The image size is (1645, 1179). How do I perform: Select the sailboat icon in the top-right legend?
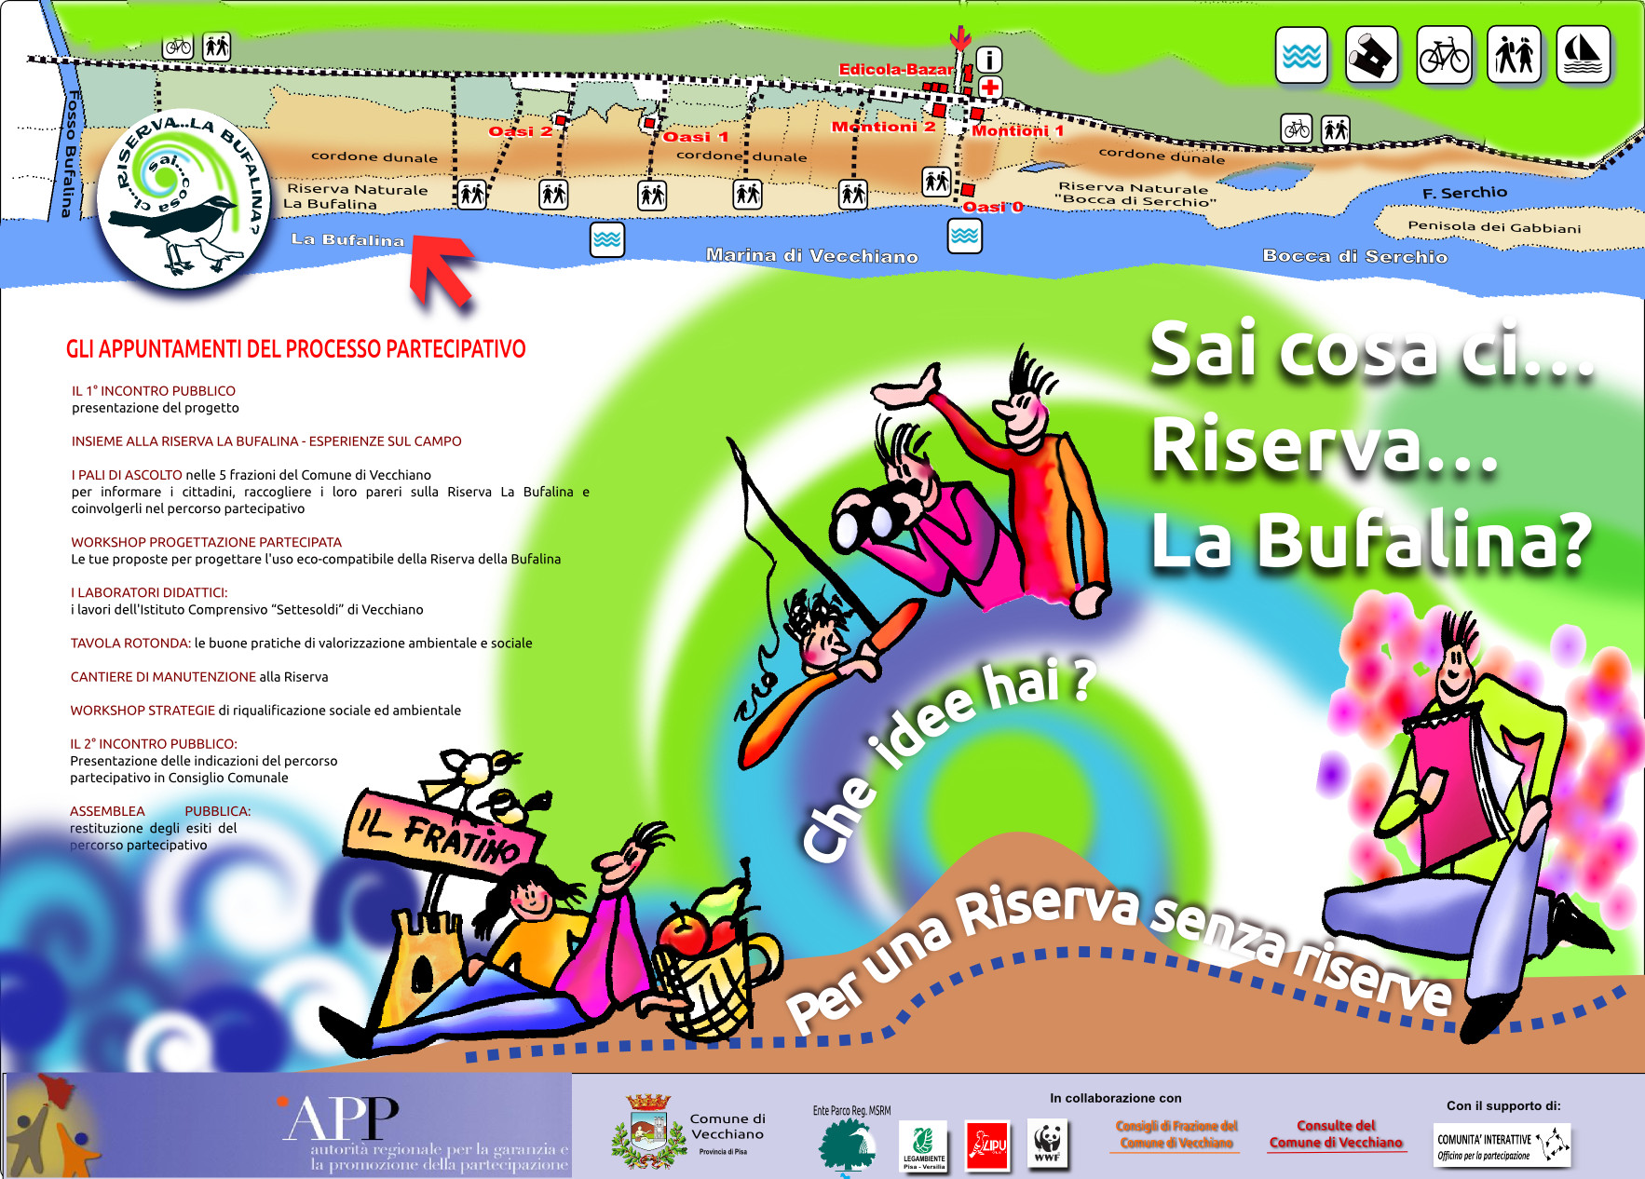(1583, 56)
